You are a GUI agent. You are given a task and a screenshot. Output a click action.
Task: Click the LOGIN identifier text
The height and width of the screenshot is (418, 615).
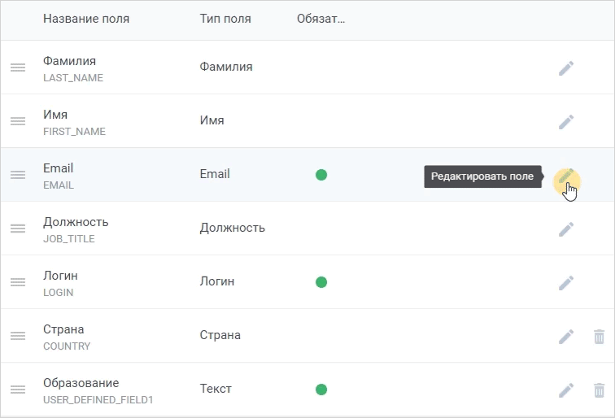[x=58, y=293]
